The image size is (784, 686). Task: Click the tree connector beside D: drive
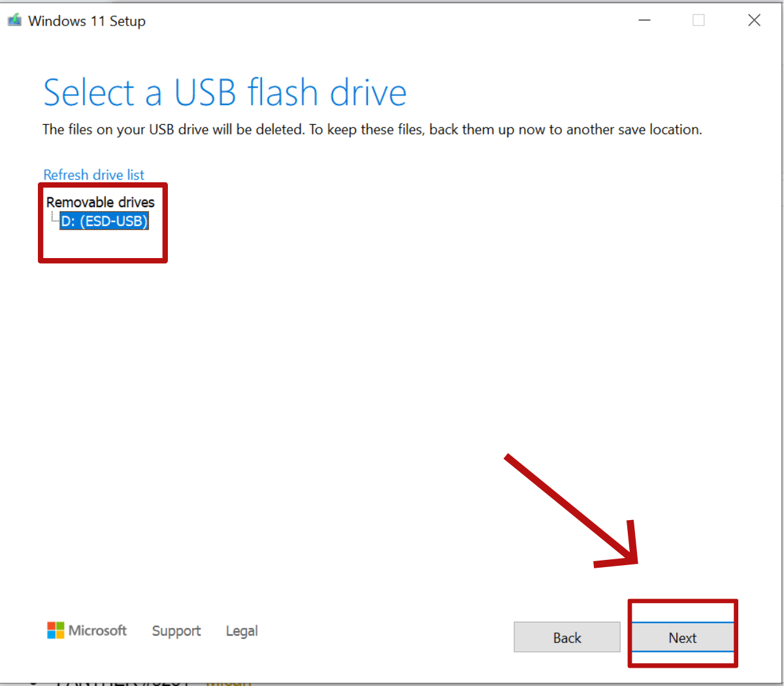[x=54, y=220]
